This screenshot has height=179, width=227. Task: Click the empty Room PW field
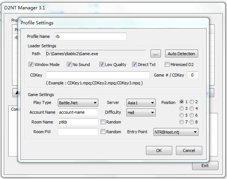click(78, 132)
